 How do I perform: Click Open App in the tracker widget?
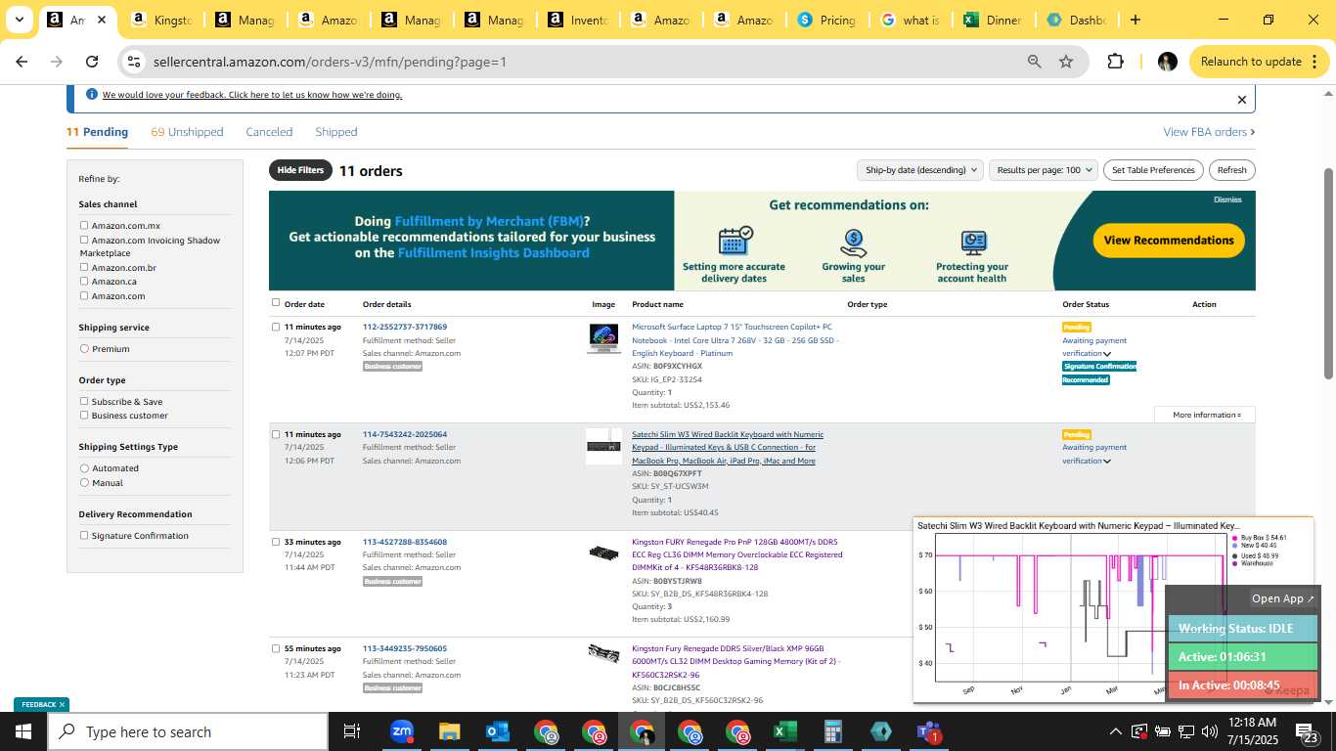click(x=1282, y=598)
